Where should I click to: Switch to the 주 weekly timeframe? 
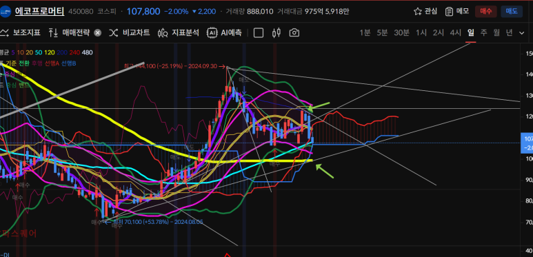tap(484, 33)
